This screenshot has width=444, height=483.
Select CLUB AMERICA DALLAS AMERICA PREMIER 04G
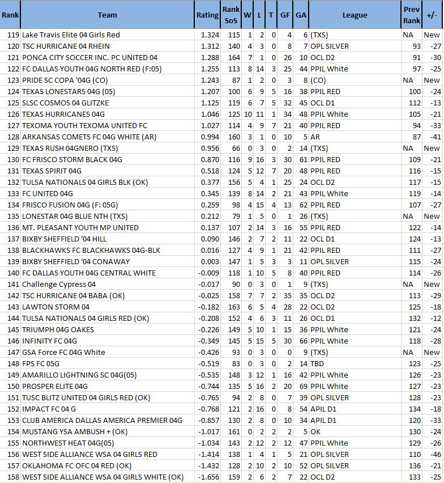108,420
